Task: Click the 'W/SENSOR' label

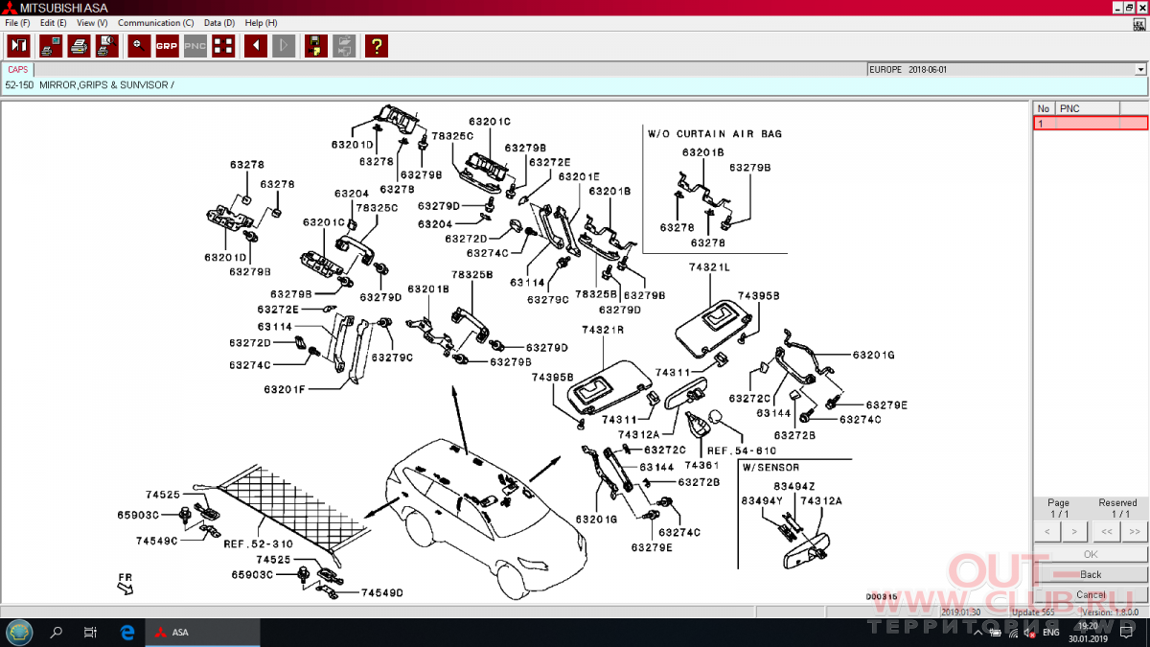Action: [770, 467]
